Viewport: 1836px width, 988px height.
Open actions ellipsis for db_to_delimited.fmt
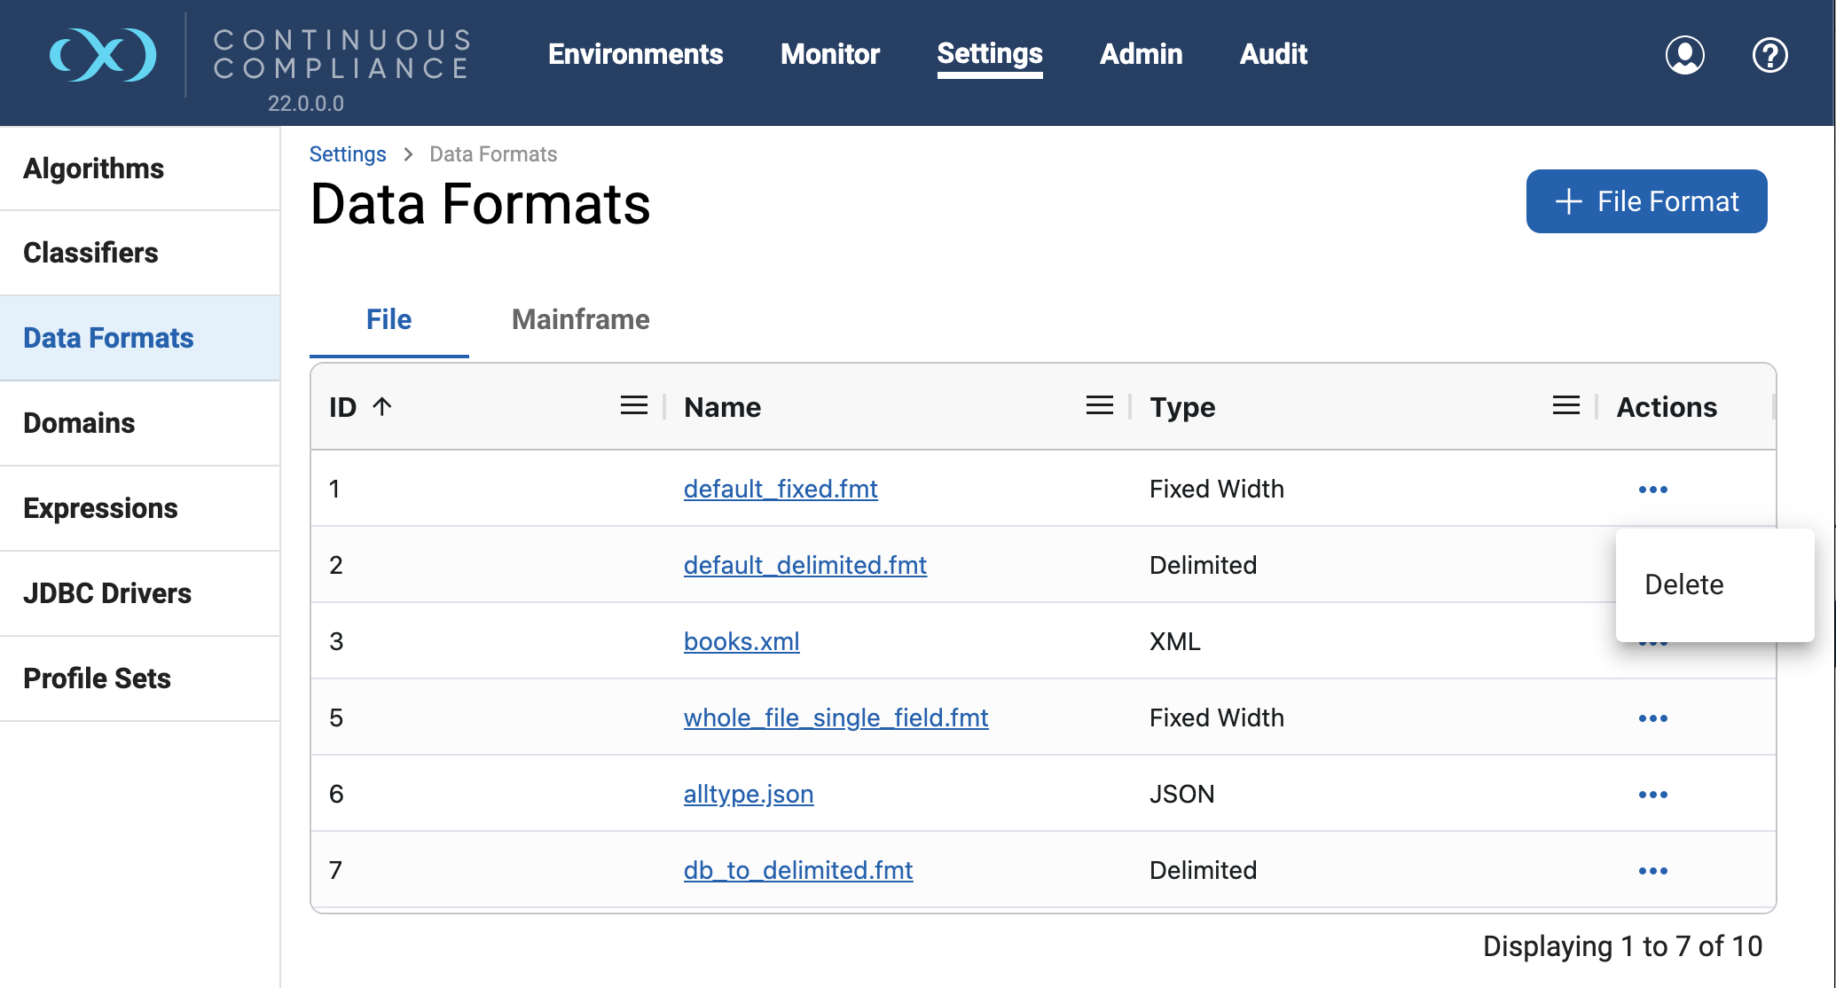[x=1652, y=871]
